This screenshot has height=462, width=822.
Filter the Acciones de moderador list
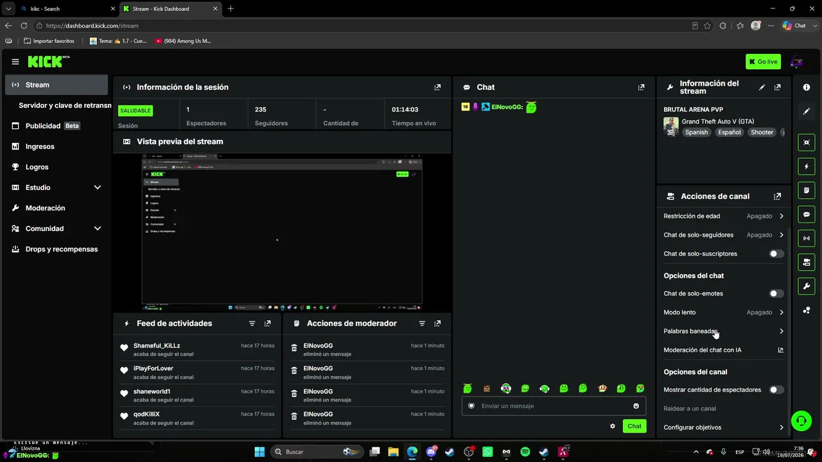tap(422, 323)
